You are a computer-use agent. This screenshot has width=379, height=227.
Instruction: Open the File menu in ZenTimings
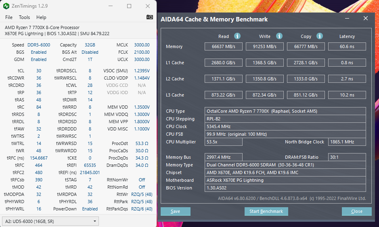pyautogui.click(x=9, y=17)
